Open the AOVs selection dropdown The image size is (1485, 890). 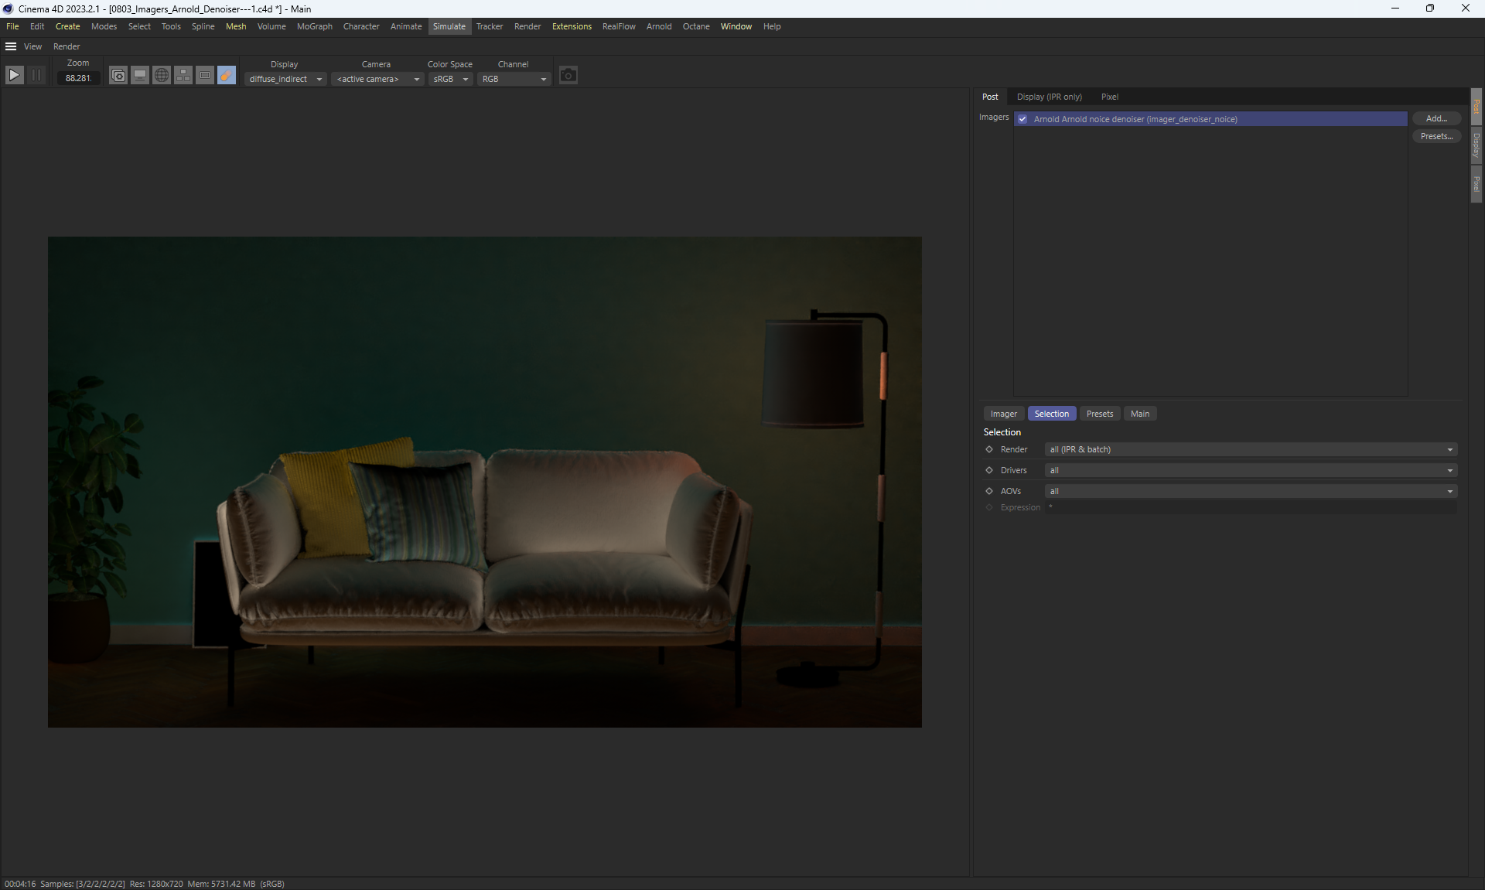tap(1250, 491)
